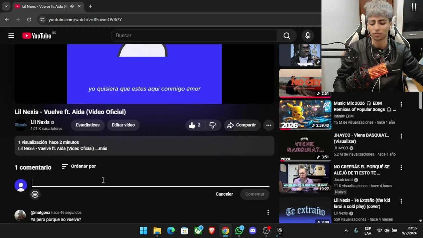Open WhatsApp from taskbar
The width and height of the screenshot is (423, 238).
(239, 231)
